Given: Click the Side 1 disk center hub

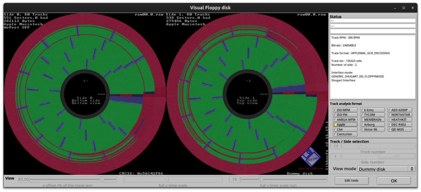Looking at the screenshot, I should (x=248, y=94).
